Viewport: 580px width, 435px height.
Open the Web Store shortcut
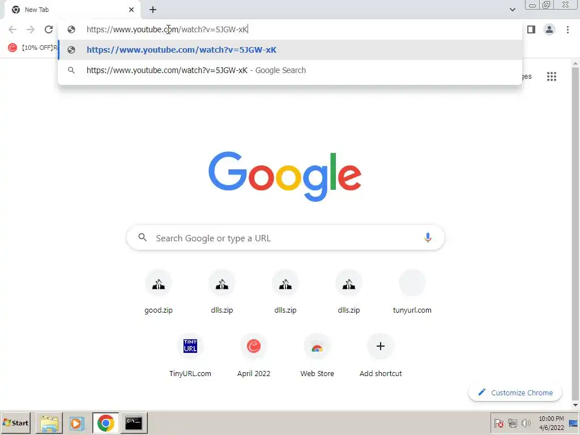[317, 355]
